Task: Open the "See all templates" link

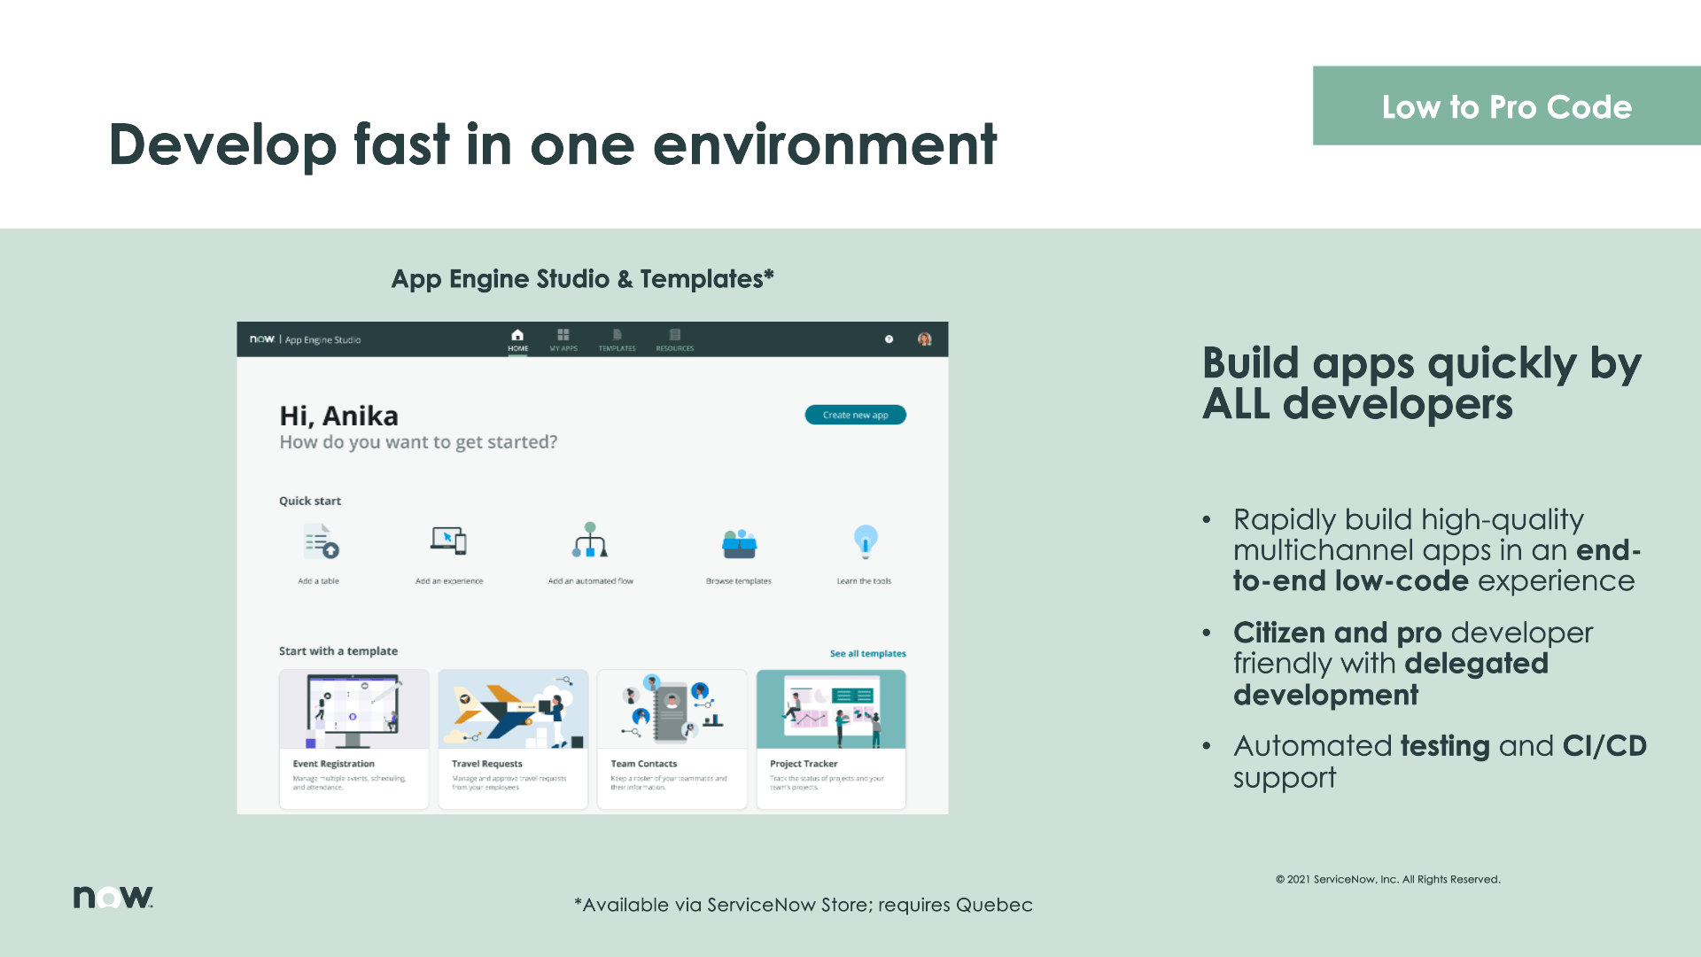Action: [867, 652]
